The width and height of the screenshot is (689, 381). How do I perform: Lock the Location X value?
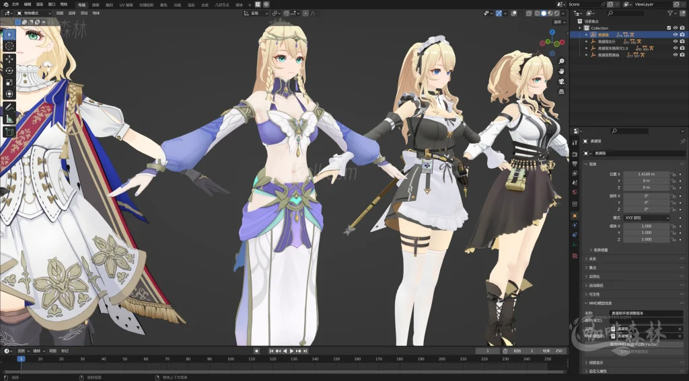673,174
